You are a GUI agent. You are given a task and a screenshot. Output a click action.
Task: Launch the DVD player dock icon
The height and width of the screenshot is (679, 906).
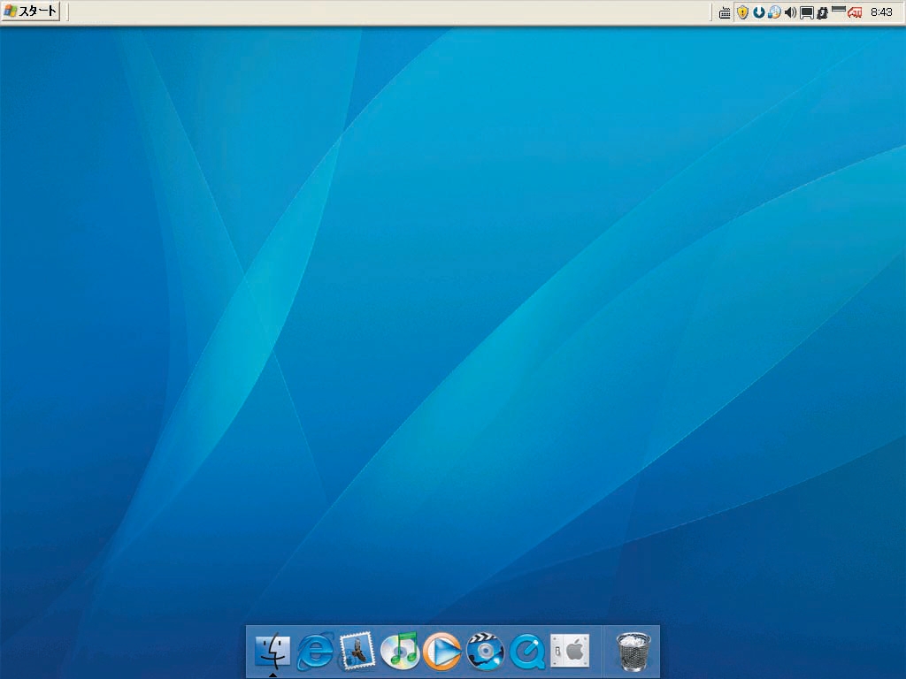(x=485, y=652)
